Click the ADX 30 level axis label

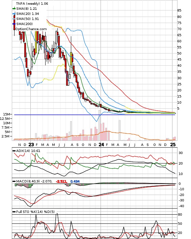point(181,153)
